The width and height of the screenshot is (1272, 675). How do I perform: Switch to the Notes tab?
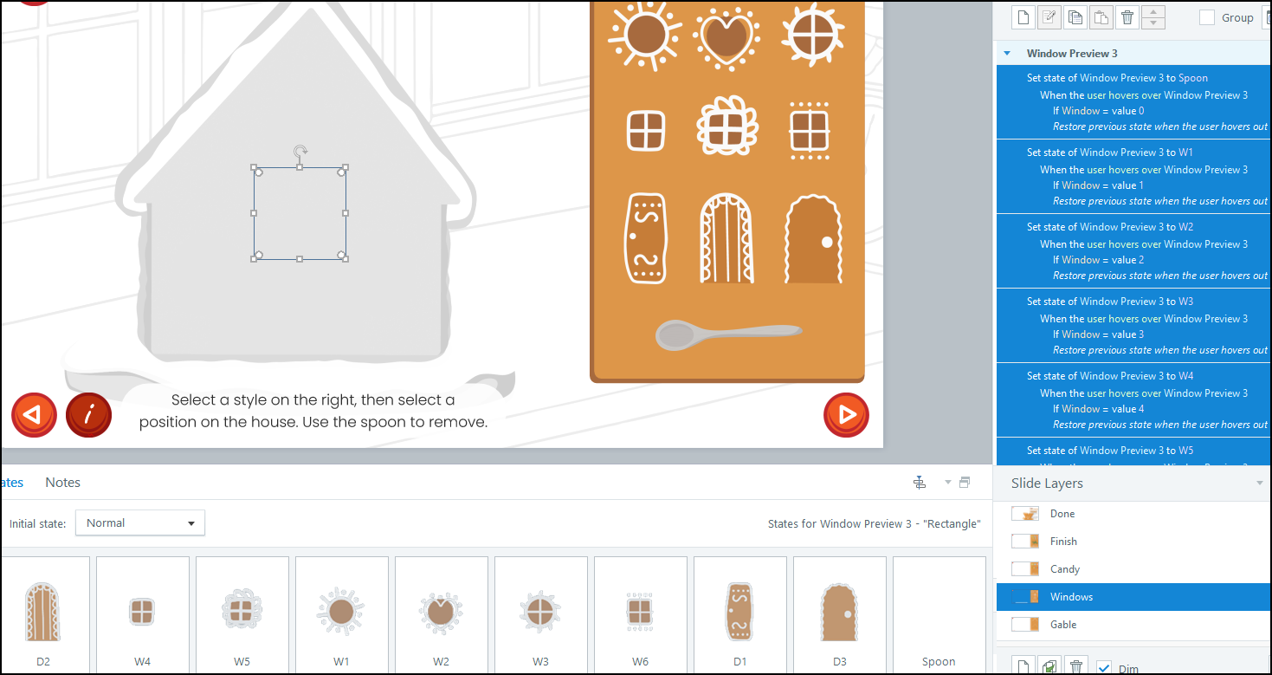pos(62,483)
